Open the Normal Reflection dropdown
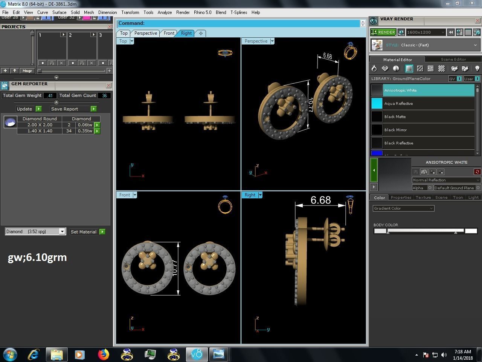The image size is (482, 362). [x=446, y=180]
